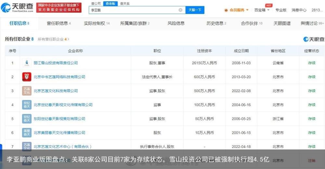Click the crown icon beside 会员服务
Screen dimensions: 325x169
click(x=226, y=10)
